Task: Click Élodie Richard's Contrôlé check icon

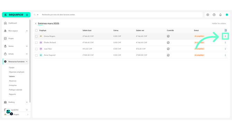Action: point(168,43)
